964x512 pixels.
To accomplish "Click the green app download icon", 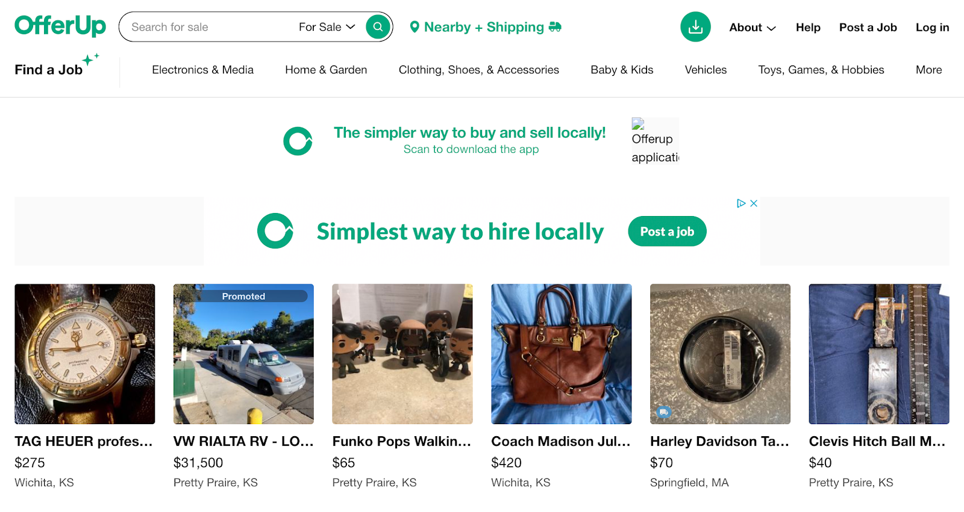I will 695,26.
